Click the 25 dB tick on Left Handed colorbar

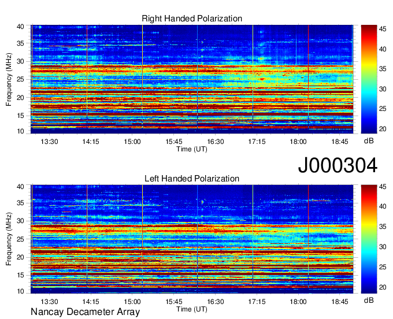383,267
